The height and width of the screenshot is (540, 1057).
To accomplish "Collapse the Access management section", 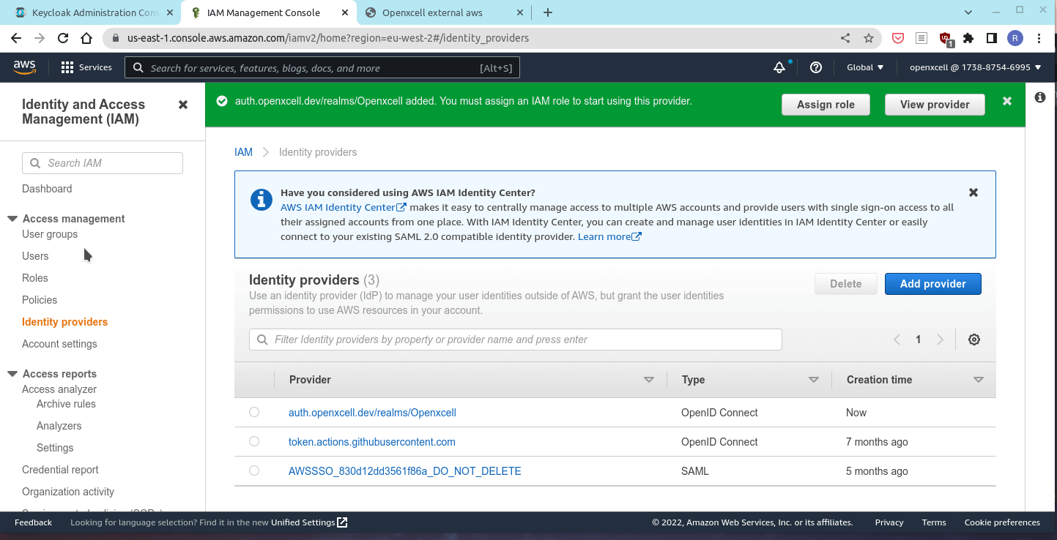I will (12, 219).
